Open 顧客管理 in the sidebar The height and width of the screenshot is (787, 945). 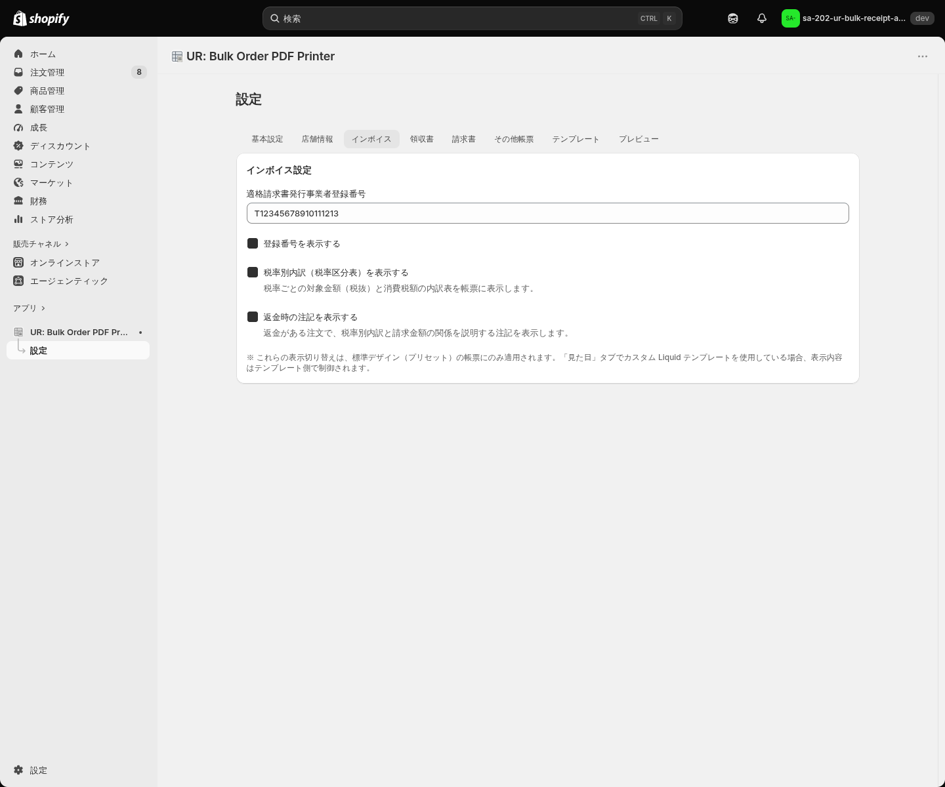click(78, 109)
